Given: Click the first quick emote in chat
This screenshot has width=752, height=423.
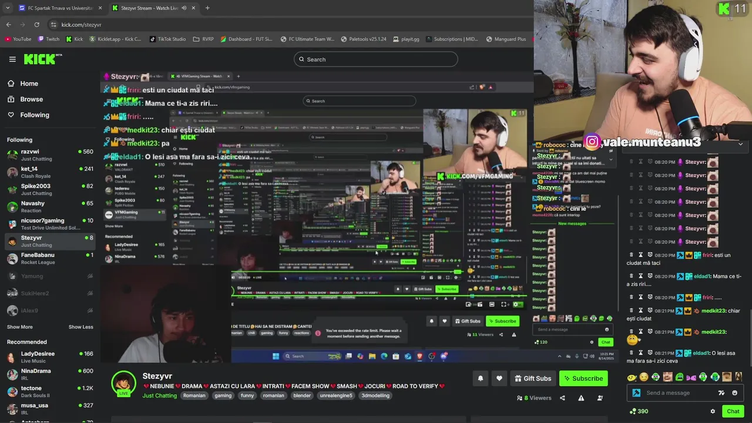Looking at the screenshot, I should coord(632,377).
